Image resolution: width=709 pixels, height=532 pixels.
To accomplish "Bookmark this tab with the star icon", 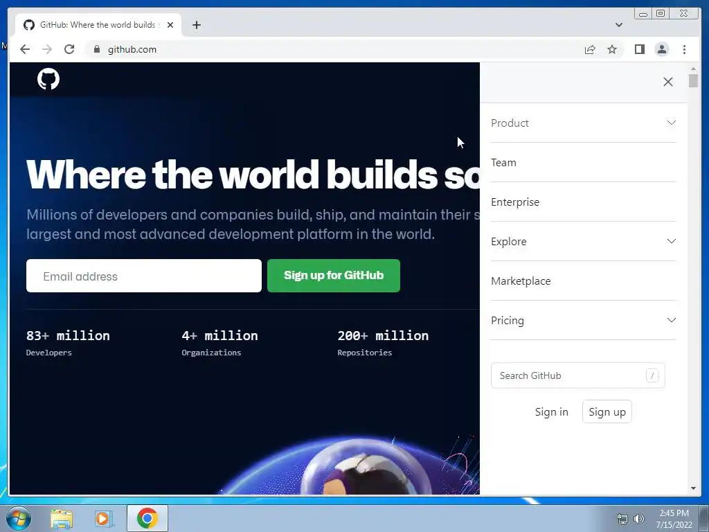I will pos(612,49).
